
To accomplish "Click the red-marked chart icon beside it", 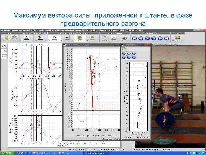I will 40,38.
